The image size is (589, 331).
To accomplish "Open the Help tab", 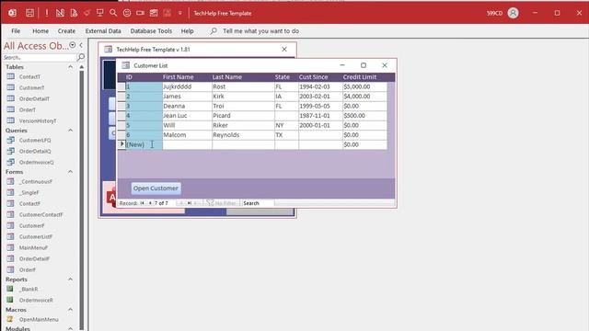I will [187, 31].
